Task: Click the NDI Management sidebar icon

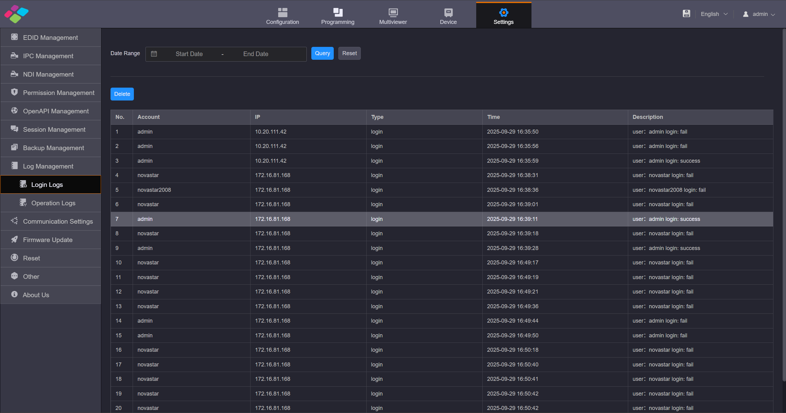Action: [x=14, y=74]
